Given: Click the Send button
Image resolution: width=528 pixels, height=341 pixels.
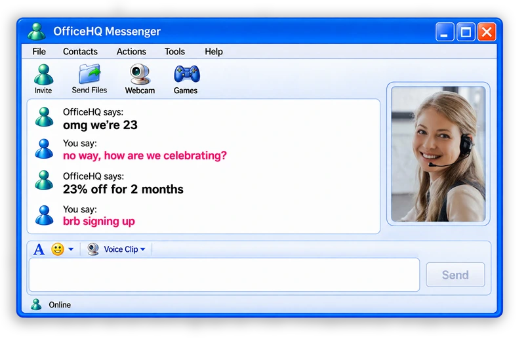Looking at the screenshot, I should pos(455,275).
